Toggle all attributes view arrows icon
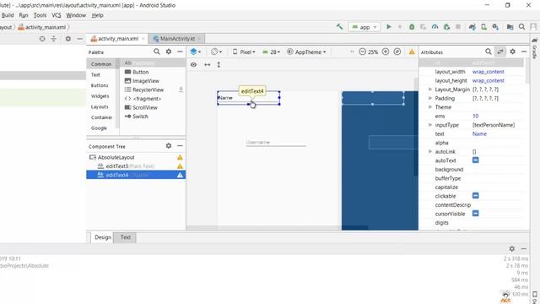Viewport: 540px width, 304px height. click(x=500, y=52)
